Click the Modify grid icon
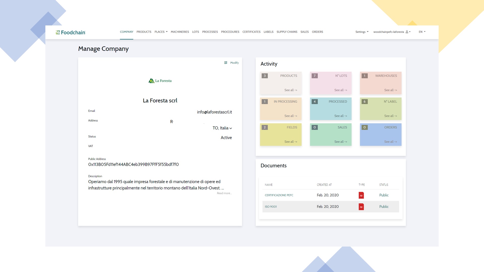This screenshot has width=484, height=272. pos(226,63)
